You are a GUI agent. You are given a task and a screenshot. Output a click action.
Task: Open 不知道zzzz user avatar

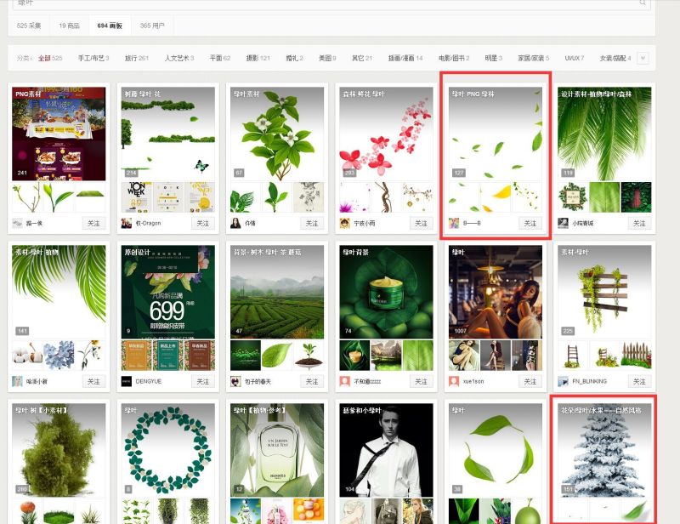pyautogui.click(x=345, y=381)
